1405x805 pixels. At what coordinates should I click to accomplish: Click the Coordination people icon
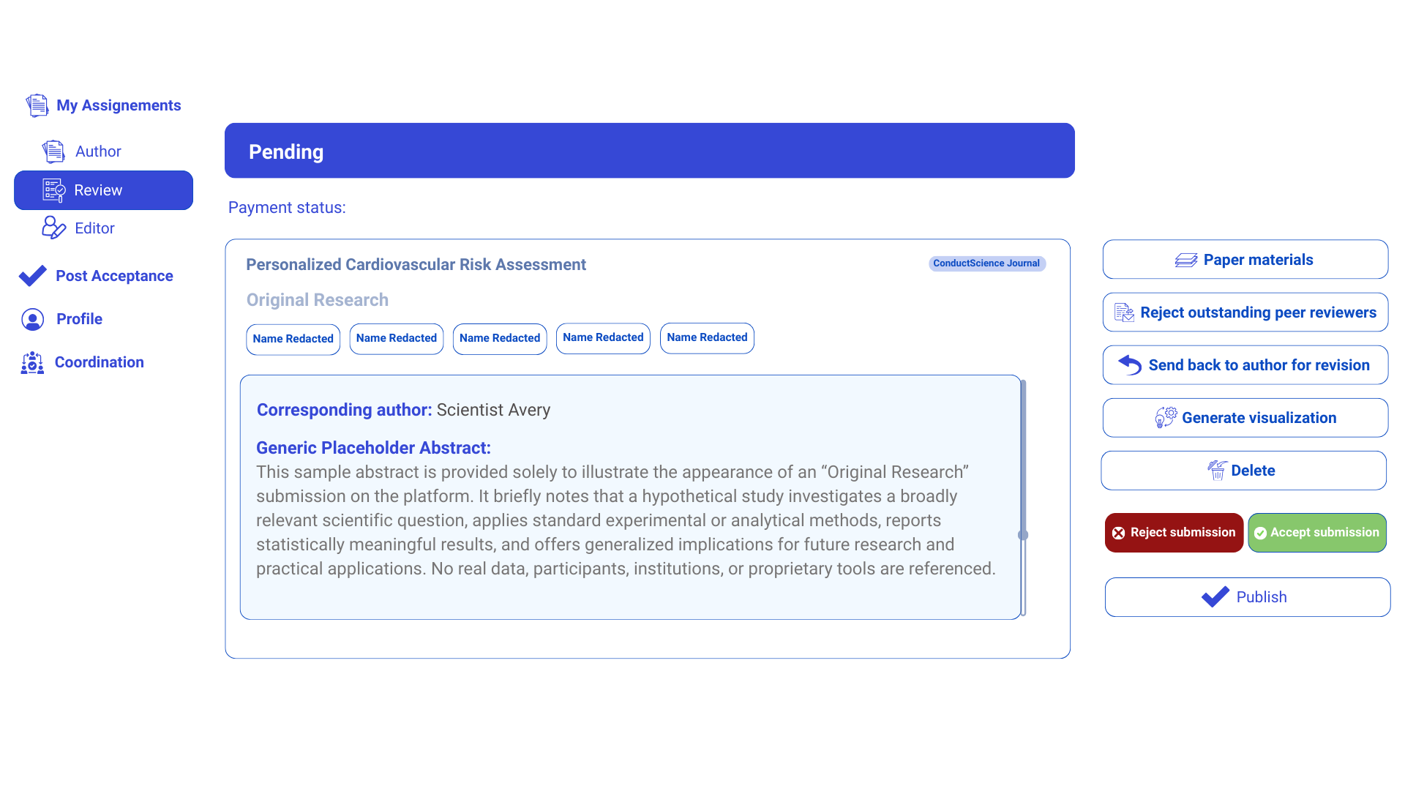pos(32,362)
